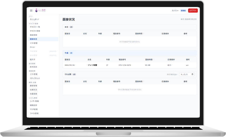Click the ジェリー秘書 logo in header
The height and width of the screenshot is (139, 226).
(41, 10)
